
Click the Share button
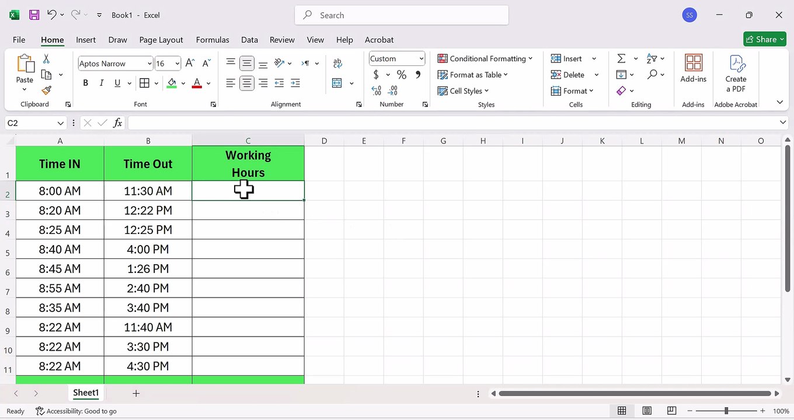pyautogui.click(x=764, y=39)
